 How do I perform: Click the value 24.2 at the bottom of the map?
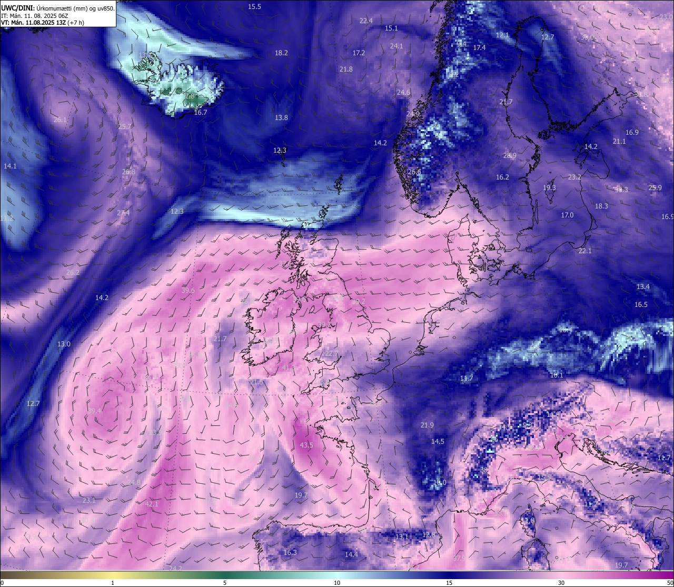176,568
